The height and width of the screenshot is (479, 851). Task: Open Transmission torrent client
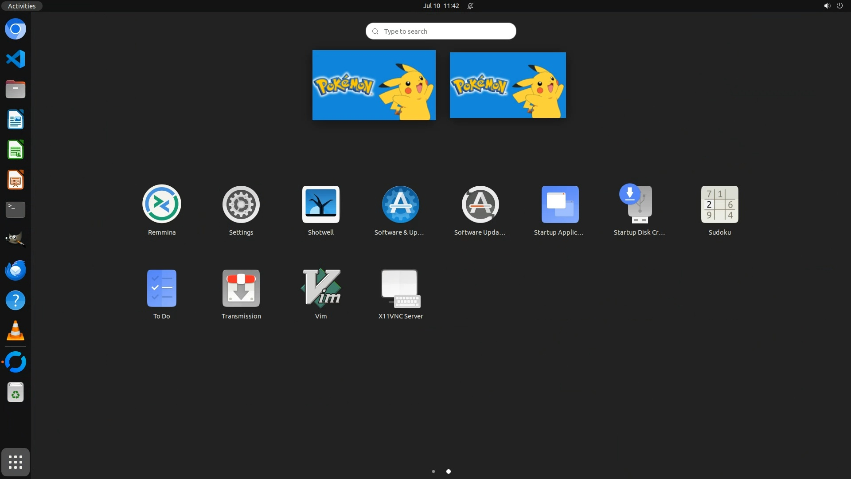point(241,288)
